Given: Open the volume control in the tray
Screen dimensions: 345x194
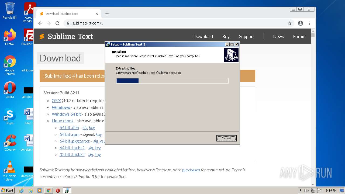Looking at the screenshot, I should click(306, 190).
